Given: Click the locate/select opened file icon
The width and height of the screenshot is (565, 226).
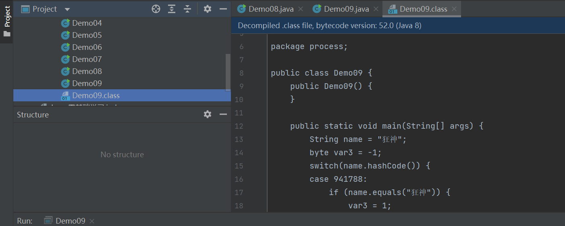Looking at the screenshot, I should (x=156, y=9).
